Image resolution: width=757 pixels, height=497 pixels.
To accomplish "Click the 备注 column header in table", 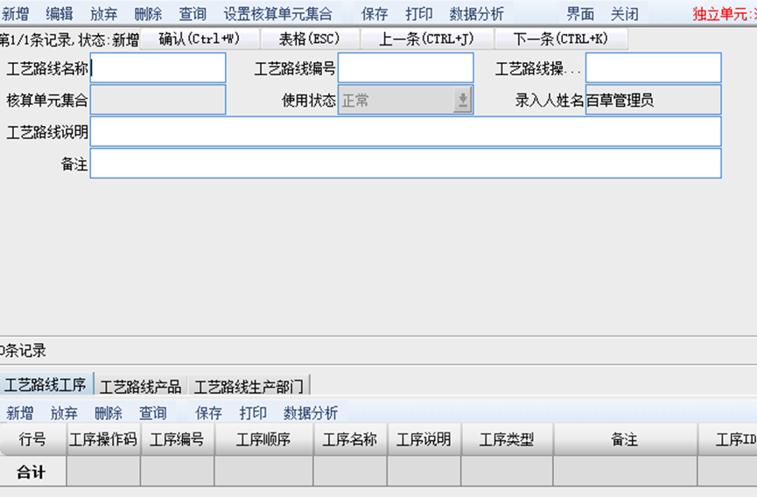I will coord(625,439).
